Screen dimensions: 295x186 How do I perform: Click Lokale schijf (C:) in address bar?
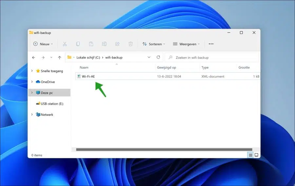88,57
